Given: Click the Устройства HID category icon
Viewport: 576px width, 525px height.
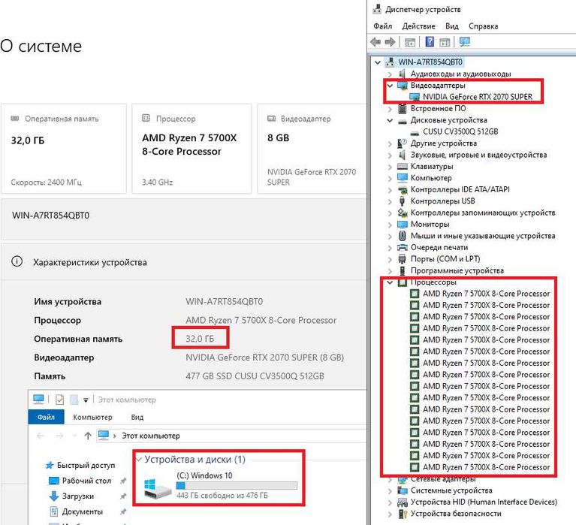Looking at the screenshot, I should [403, 502].
